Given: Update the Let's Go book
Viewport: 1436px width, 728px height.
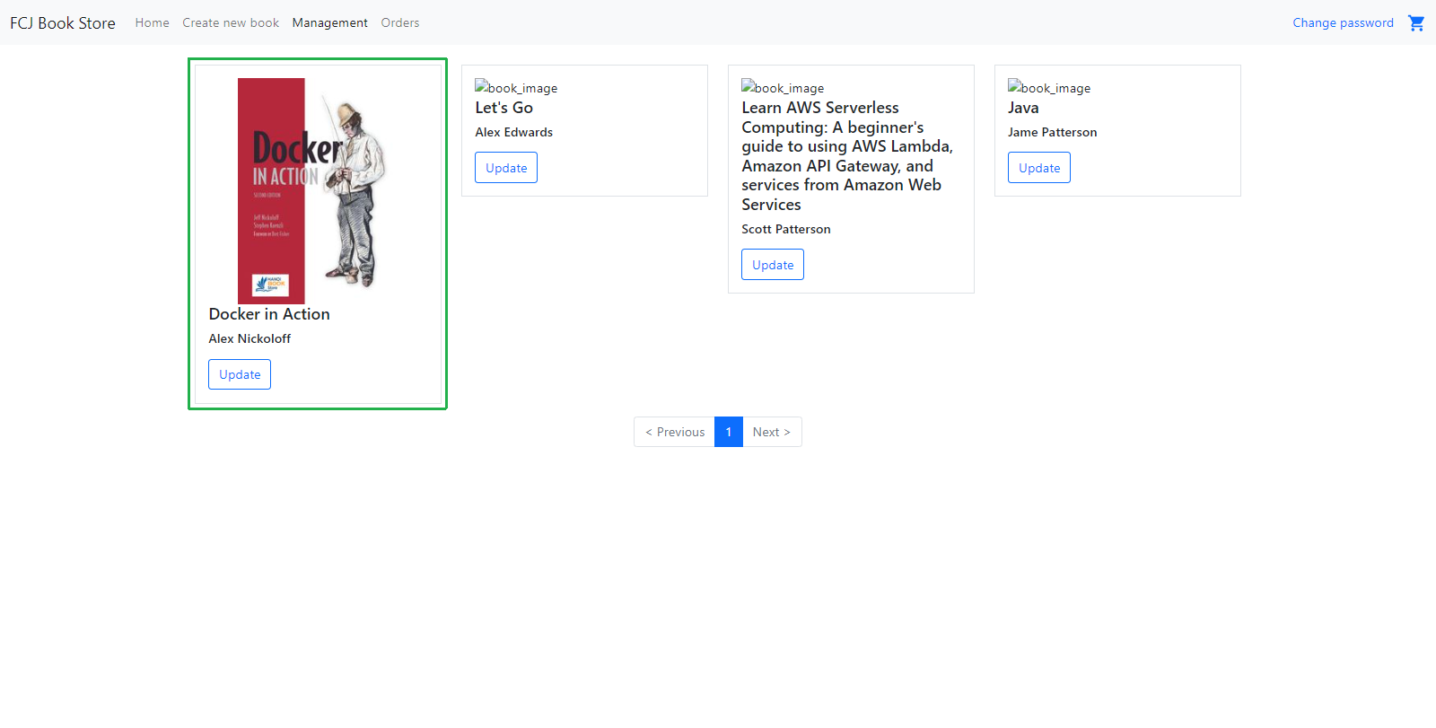Looking at the screenshot, I should click(x=506, y=168).
